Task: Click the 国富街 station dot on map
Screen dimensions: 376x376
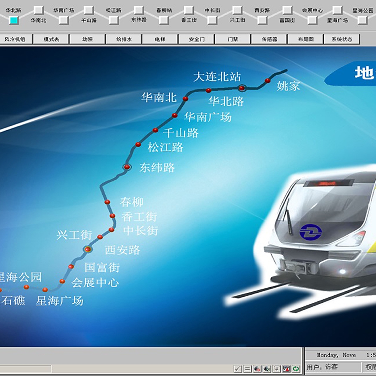Action: (71, 267)
